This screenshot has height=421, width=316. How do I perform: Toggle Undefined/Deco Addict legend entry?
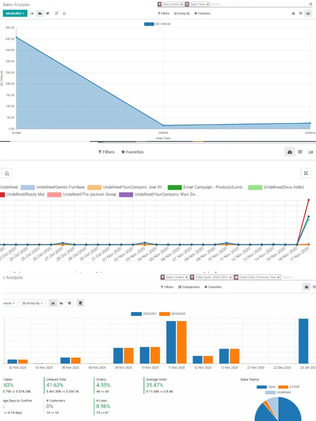(x=276, y=187)
